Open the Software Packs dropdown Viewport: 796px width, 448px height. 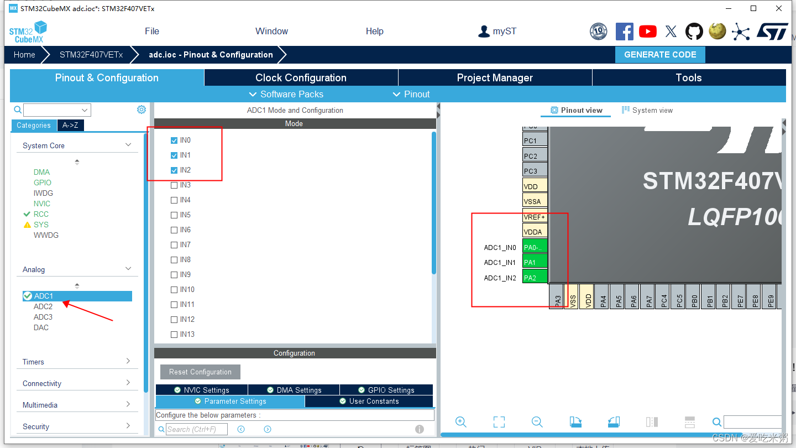[x=286, y=94]
